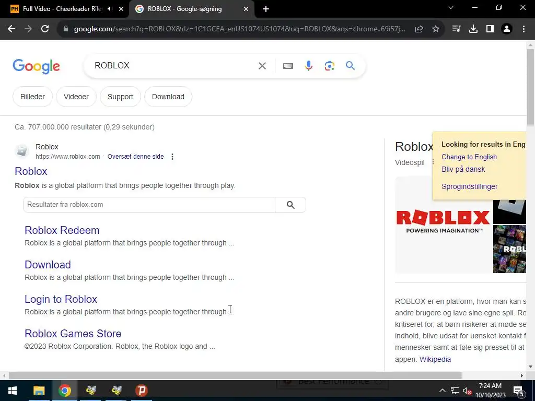Open network status tray icon
Image resolution: width=535 pixels, height=401 pixels.
[x=455, y=391]
